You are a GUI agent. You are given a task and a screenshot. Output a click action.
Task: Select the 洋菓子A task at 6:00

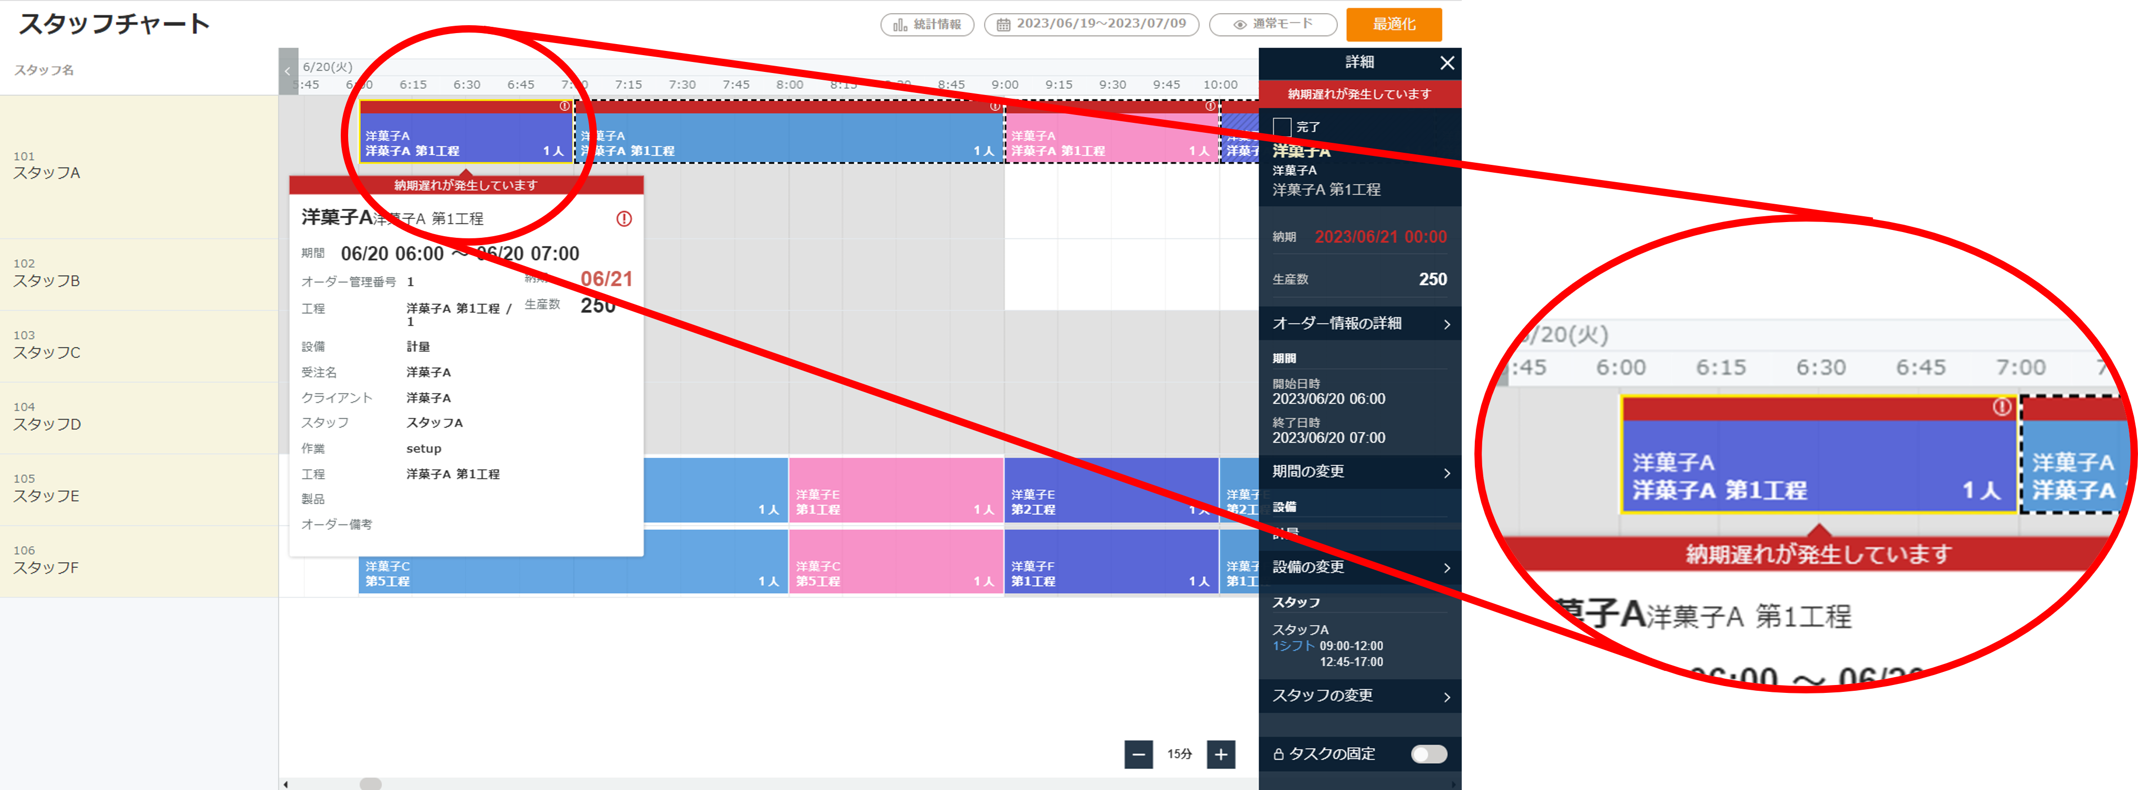pyautogui.click(x=466, y=132)
